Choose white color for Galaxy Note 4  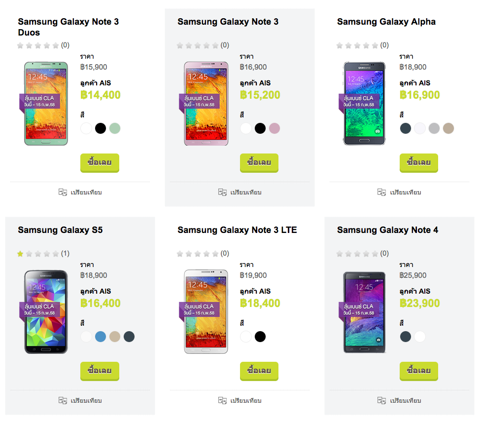[420, 337]
